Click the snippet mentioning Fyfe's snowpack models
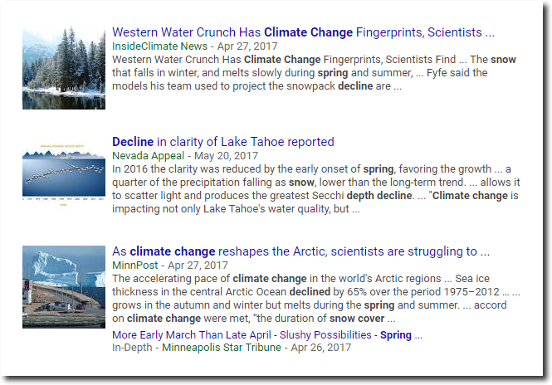This screenshot has width=552, height=385. pos(314,73)
